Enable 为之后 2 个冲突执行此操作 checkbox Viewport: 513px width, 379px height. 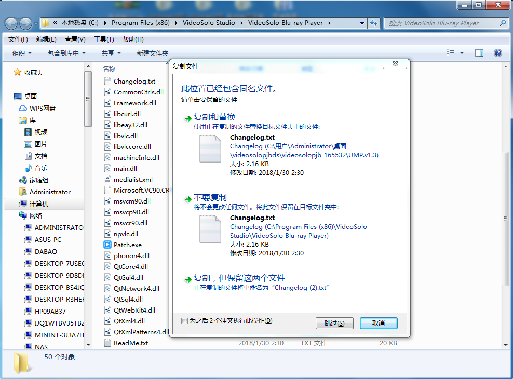184,321
